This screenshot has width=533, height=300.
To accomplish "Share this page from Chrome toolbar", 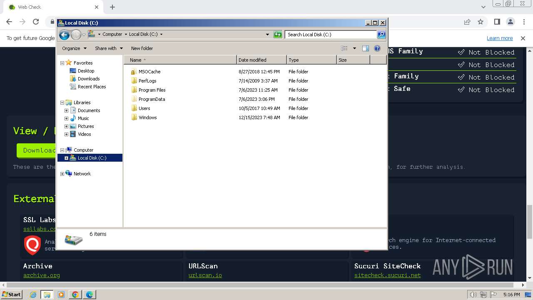I will click(x=467, y=22).
